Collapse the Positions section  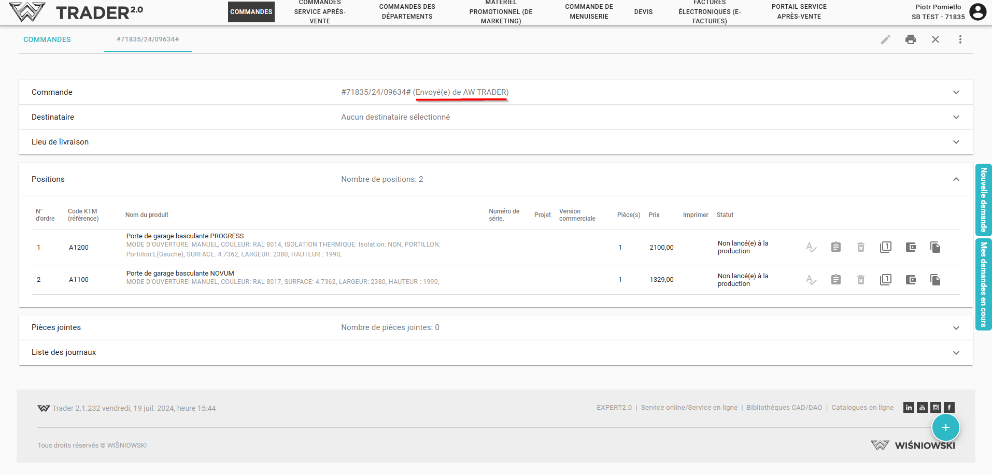click(956, 179)
